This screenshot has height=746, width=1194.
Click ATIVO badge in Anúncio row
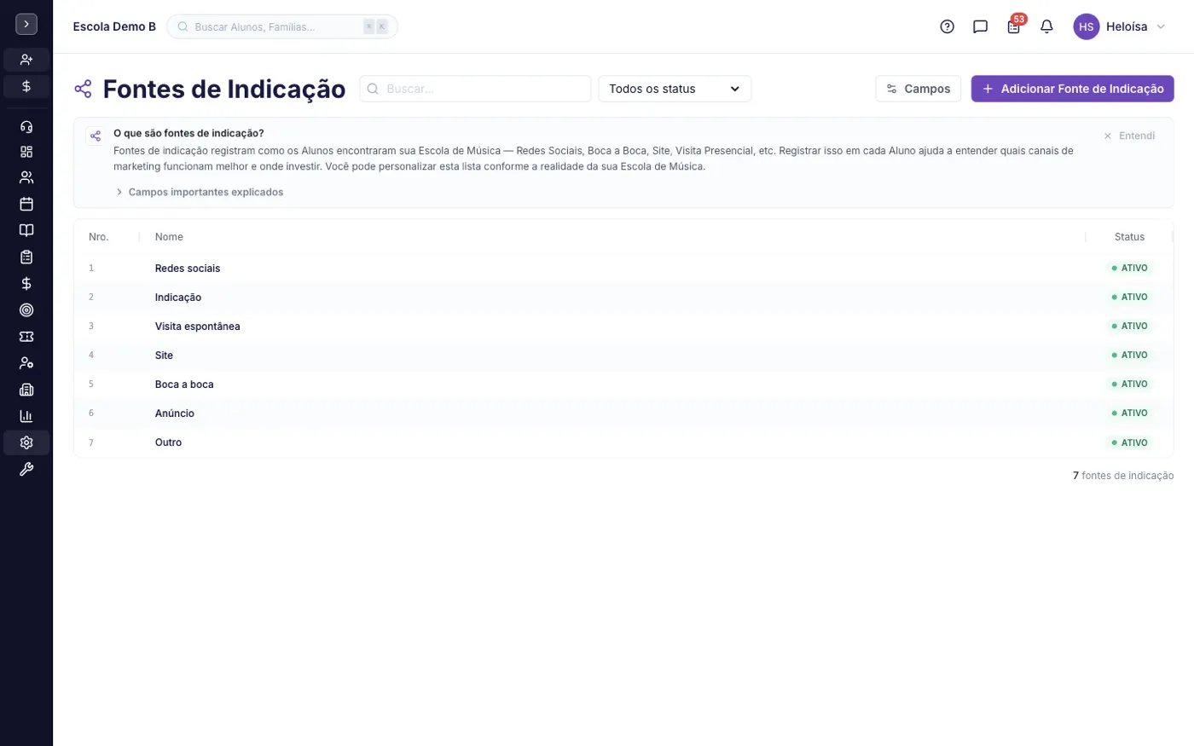click(x=1129, y=413)
